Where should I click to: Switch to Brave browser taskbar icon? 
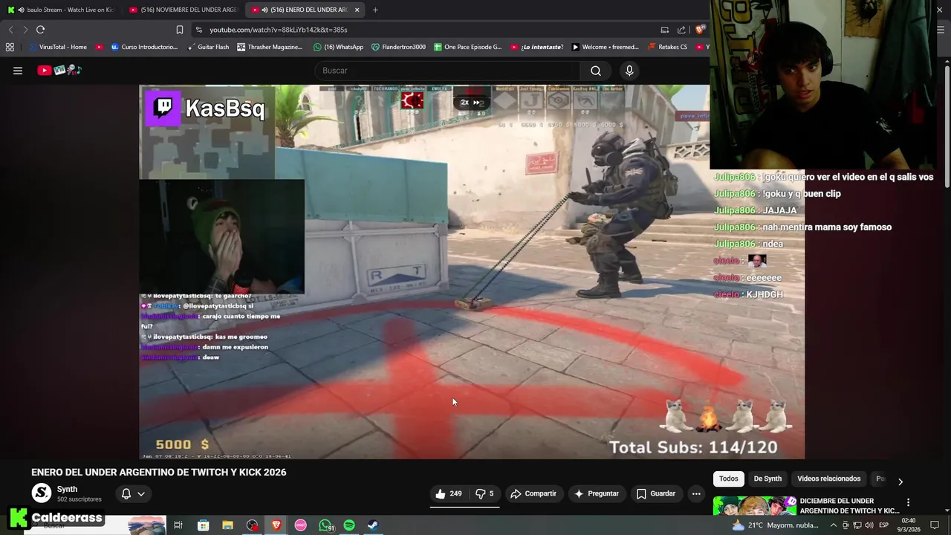(276, 525)
